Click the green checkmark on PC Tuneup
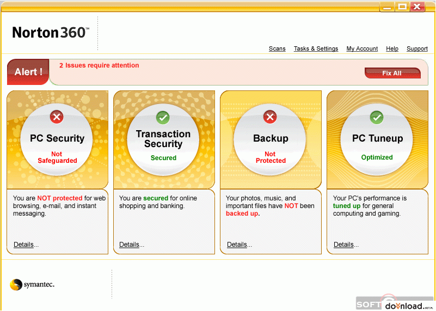Viewport: 436px width, 311px height. coord(377,117)
